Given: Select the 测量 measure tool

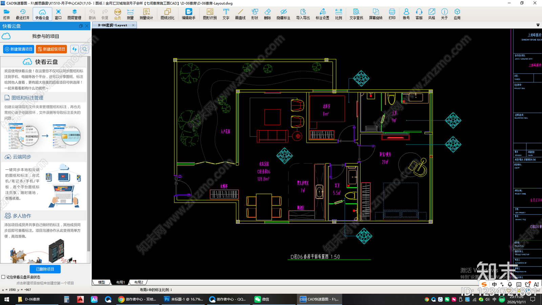Looking at the screenshot, I should pyautogui.click(x=130, y=14).
